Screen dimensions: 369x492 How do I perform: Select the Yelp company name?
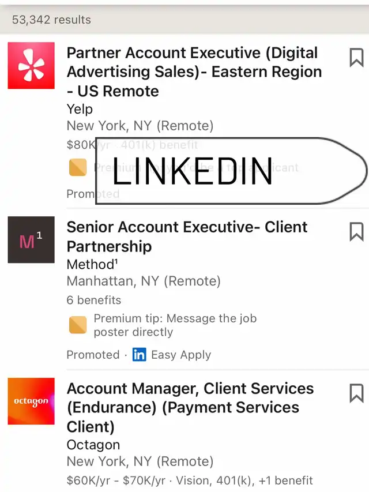click(80, 109)
